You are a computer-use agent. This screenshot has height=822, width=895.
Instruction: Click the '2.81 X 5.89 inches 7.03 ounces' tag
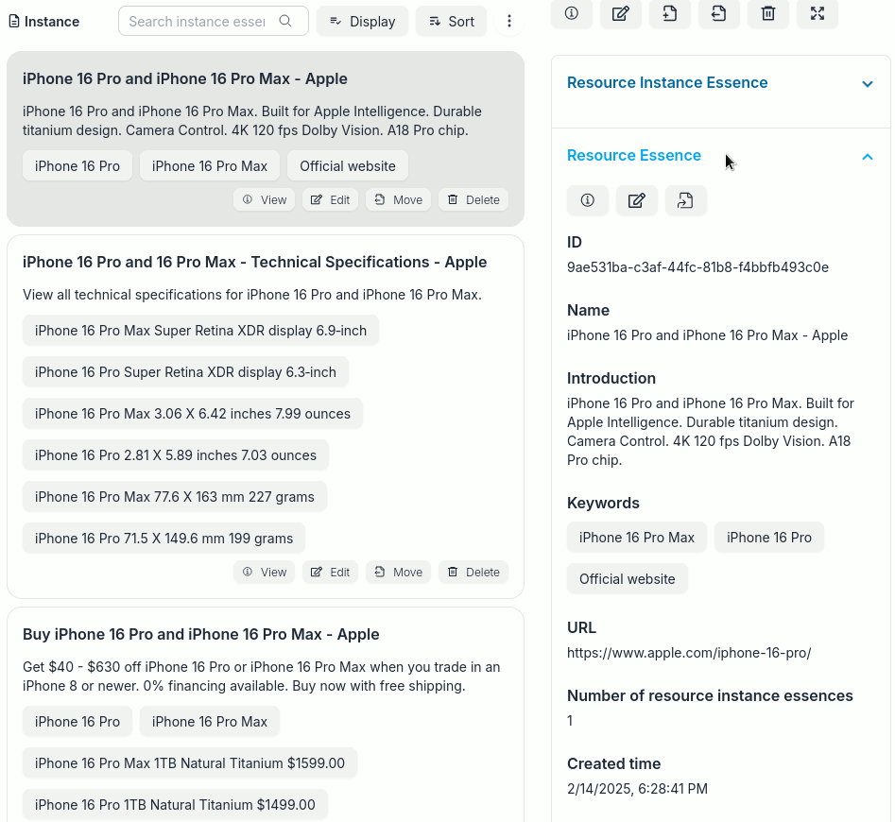click(176, 455)
